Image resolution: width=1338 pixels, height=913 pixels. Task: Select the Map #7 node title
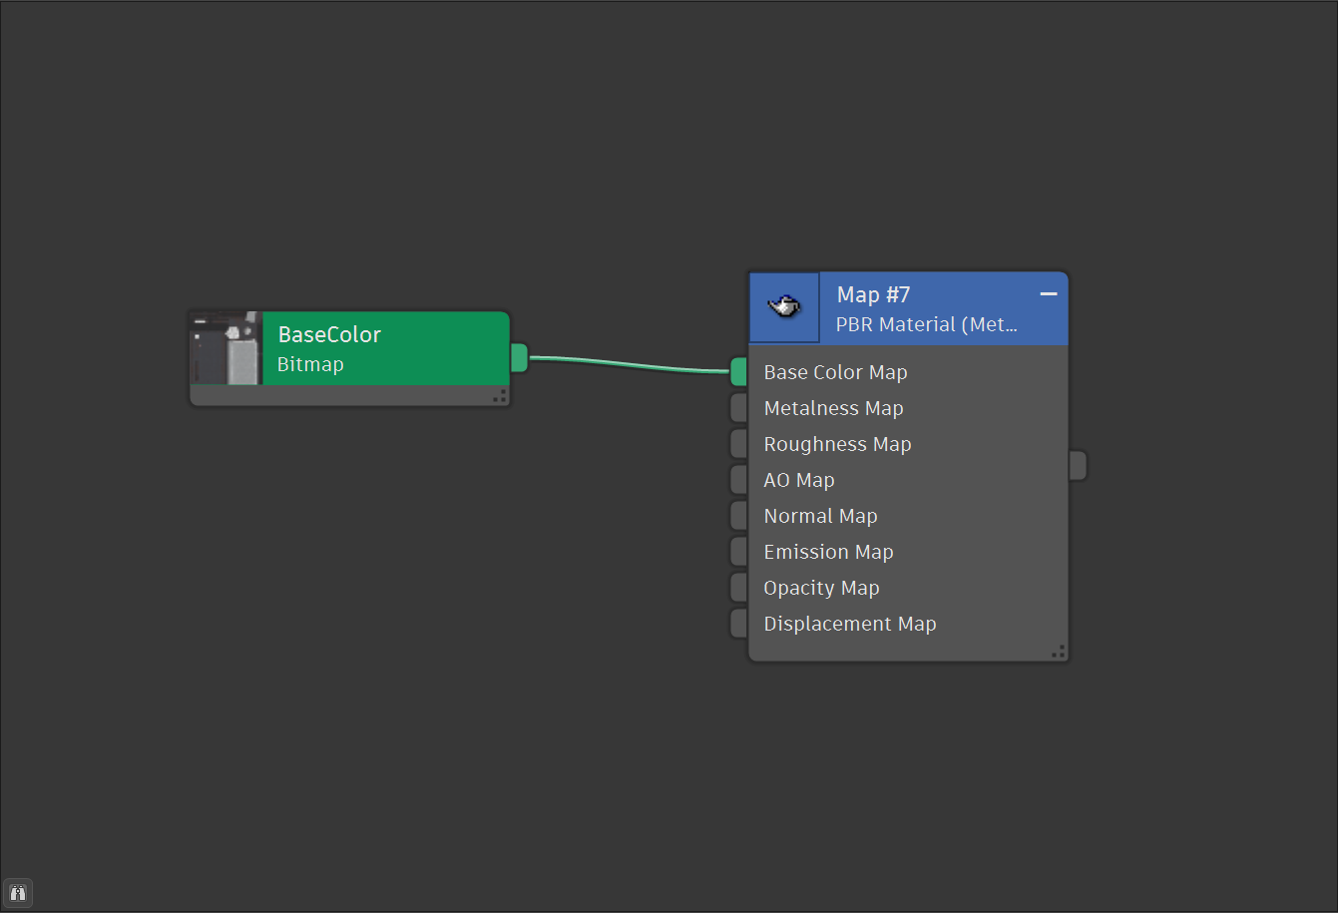click(873, 294)
